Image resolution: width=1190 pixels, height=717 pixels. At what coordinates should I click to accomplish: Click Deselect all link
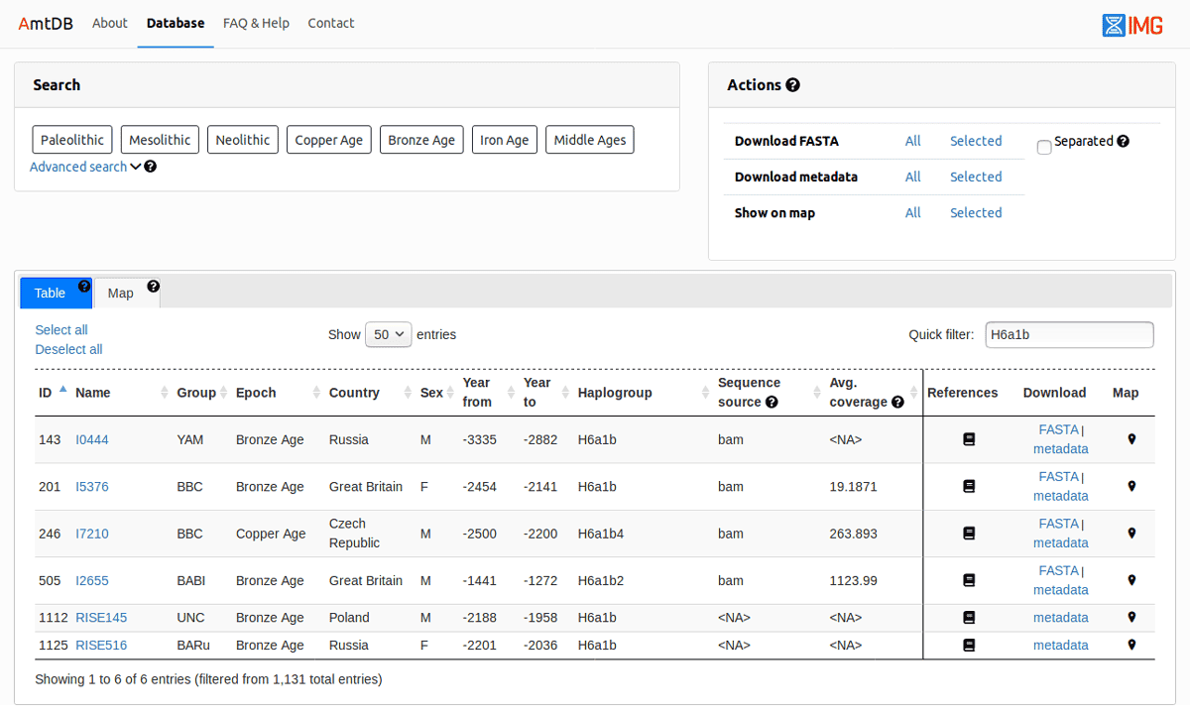point(68,349)
